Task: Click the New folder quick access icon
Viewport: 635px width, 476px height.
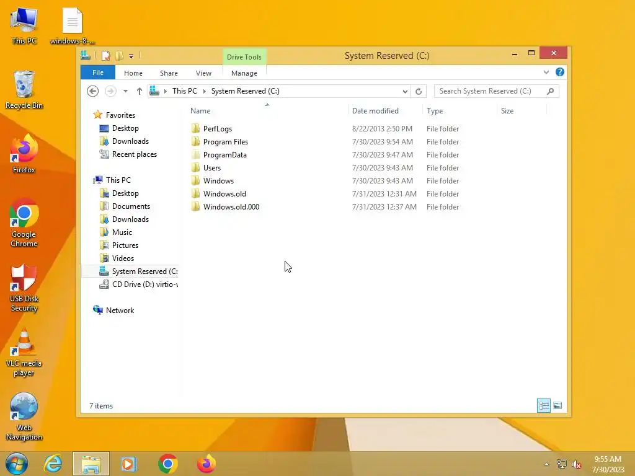Action: click(119, 56)
